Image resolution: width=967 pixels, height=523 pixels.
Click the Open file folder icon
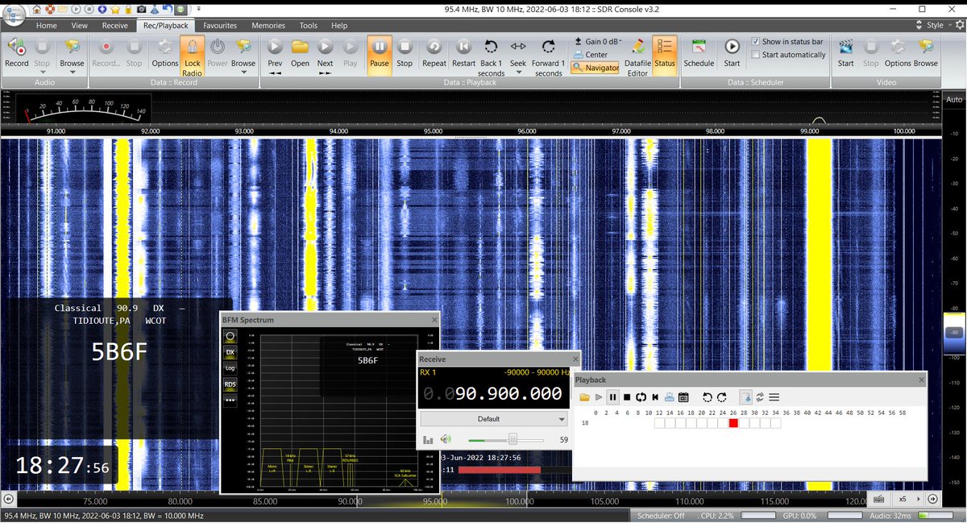(x=300, y=54)
